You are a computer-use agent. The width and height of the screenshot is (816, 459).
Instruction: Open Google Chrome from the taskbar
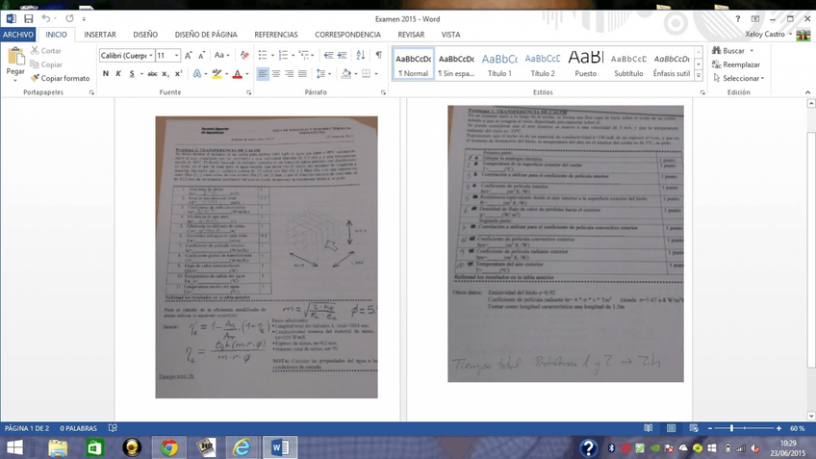click(x=169, y=447)
